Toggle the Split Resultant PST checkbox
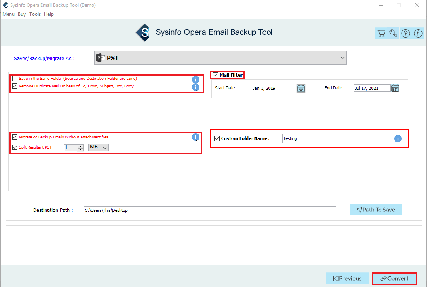The image size is (427, 287). [15, 147]
